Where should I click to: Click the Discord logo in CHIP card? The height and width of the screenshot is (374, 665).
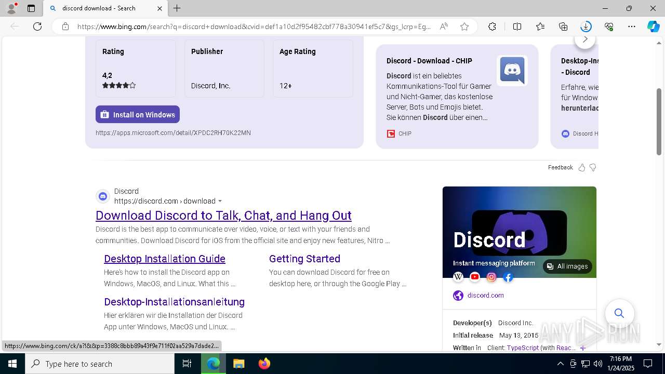coord(512,71)
